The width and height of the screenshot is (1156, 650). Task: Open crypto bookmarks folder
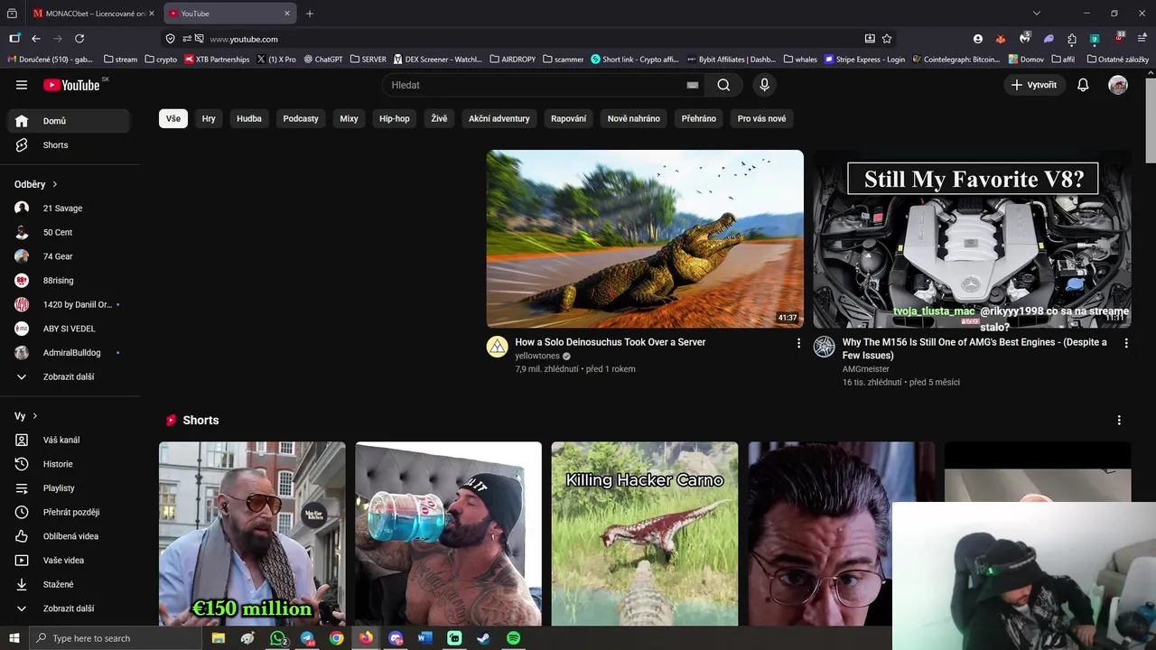161,60
